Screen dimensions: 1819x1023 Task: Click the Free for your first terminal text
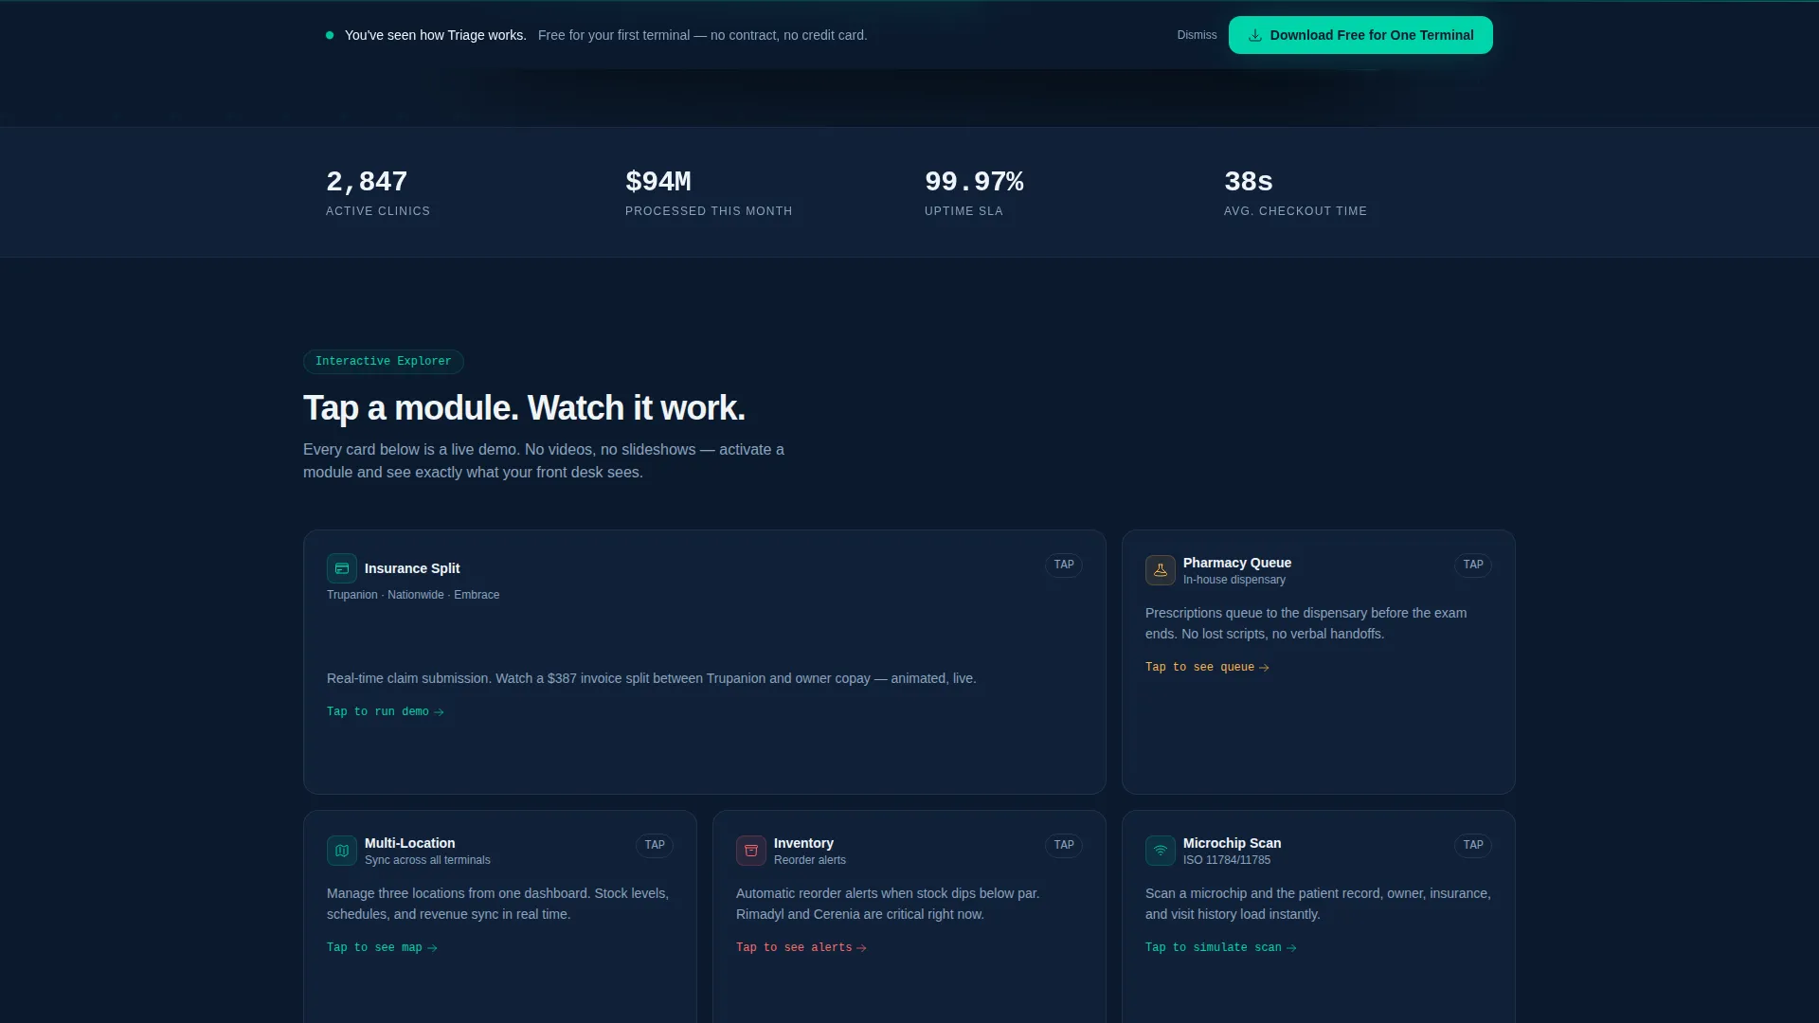point(702,35)
